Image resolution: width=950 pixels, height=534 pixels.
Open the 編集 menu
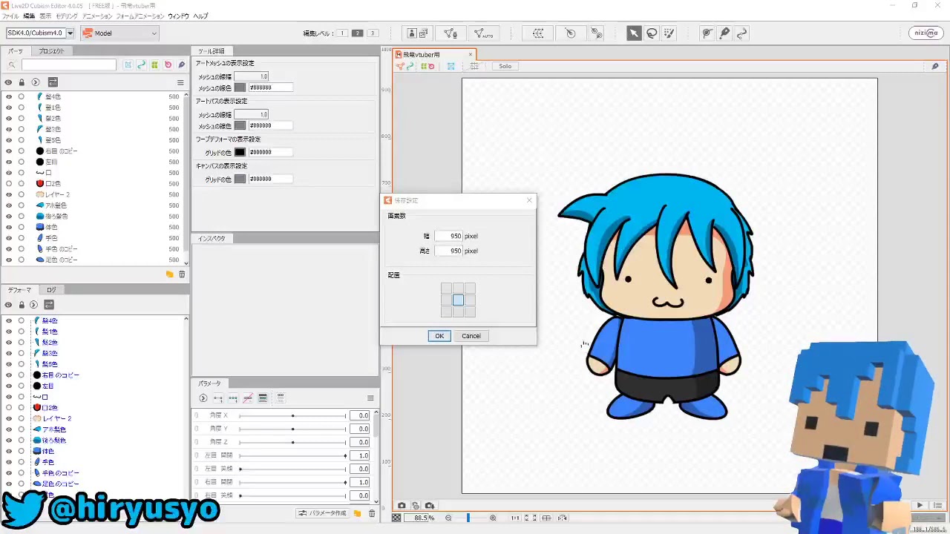pyautogui.click(x=29, y=16)
